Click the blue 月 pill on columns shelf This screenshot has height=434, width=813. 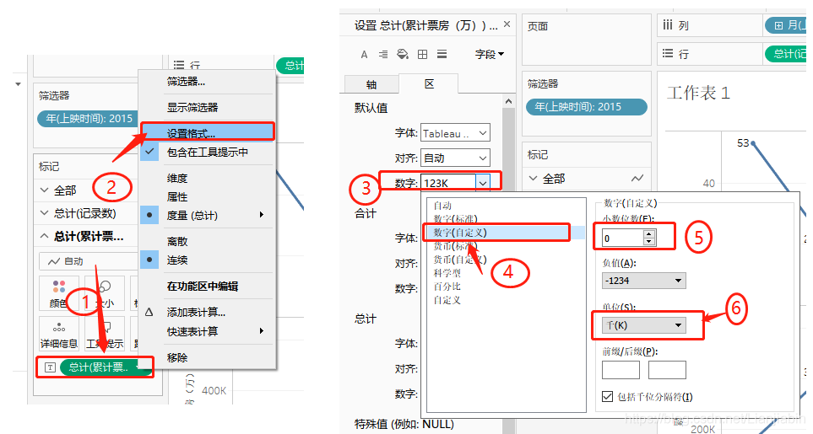click(785, 24)
